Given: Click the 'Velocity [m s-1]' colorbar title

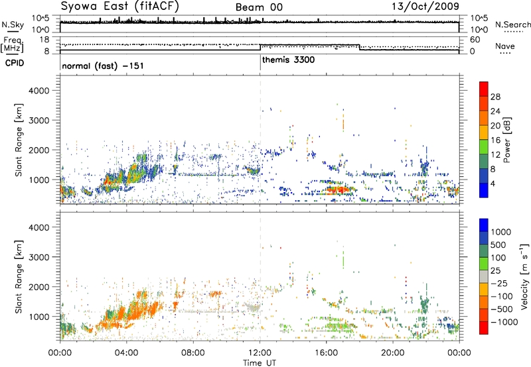Looking at the screenshot, I should coord(524,276).
